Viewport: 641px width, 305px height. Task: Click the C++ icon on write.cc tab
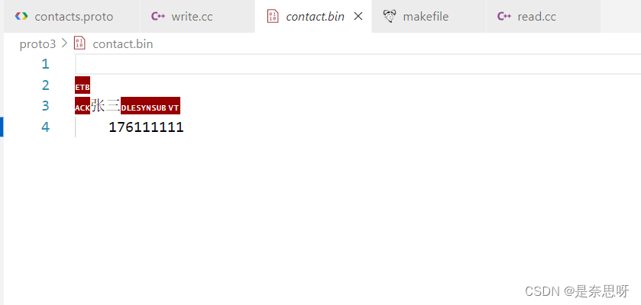(x=158, y=16)
